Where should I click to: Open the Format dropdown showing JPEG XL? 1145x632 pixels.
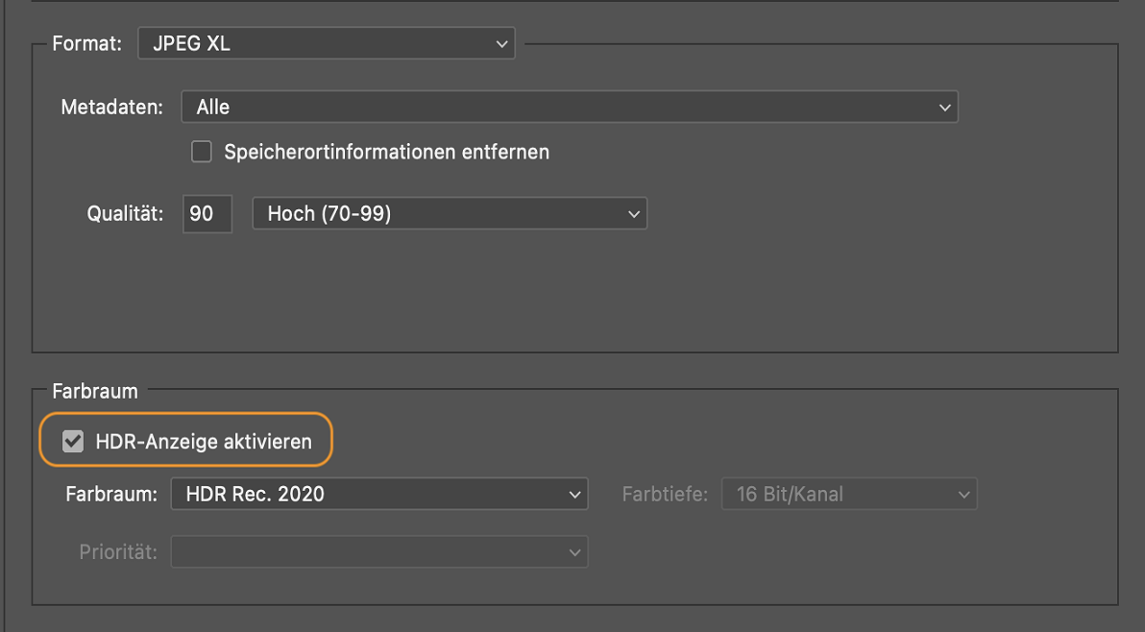tap(326, 44)
